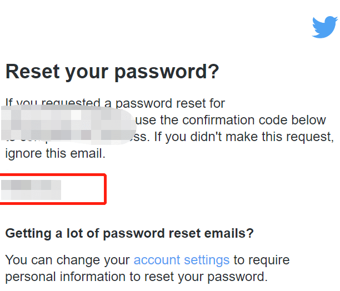The width and height of the screenshot is (340, 291).
Task: Click 'personal information to reset your password.' line
Action: coord(137,277)
